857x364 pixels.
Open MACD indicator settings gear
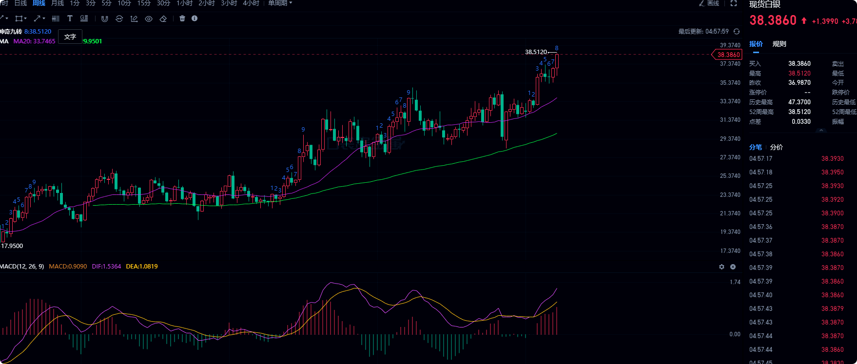(x=721, y=267)
